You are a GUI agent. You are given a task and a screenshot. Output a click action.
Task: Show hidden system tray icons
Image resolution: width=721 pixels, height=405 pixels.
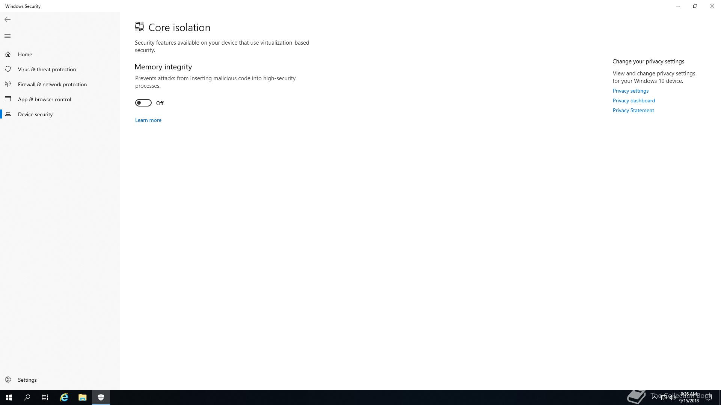coord(655,397)
